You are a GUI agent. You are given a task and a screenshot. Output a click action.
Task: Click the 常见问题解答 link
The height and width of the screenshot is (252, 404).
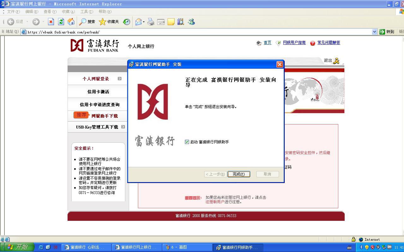pyautogui.click(x=329, y=43)
